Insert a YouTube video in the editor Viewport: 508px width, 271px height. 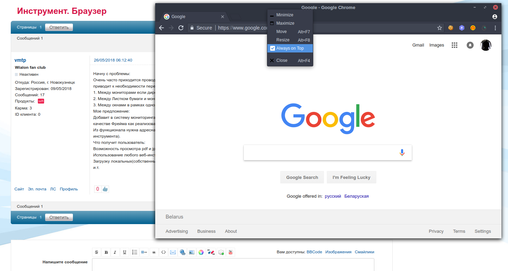coord(231,252)
